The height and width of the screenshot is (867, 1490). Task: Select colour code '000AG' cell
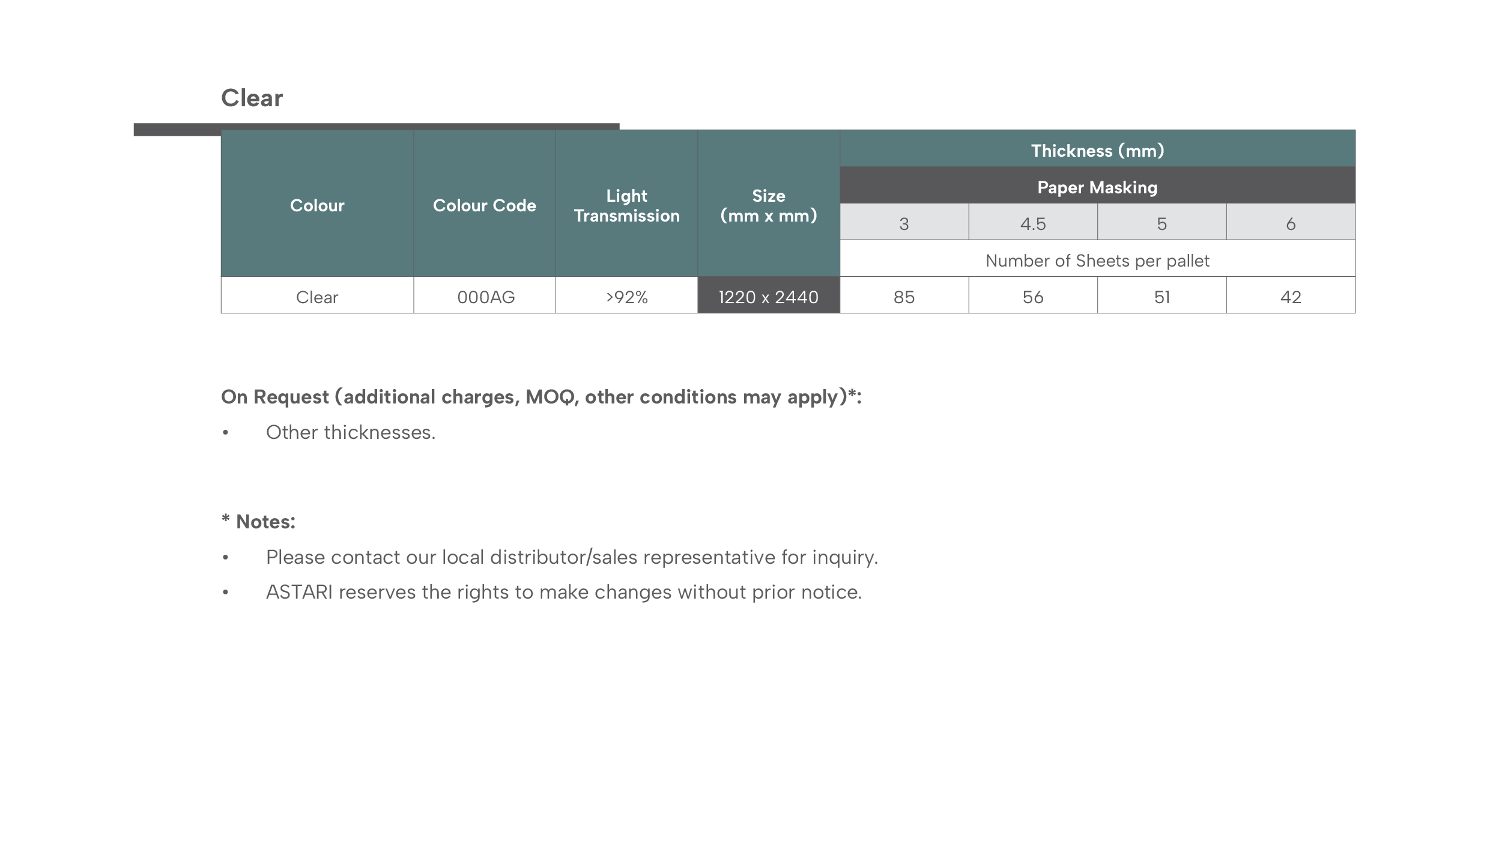coord(485,295)
